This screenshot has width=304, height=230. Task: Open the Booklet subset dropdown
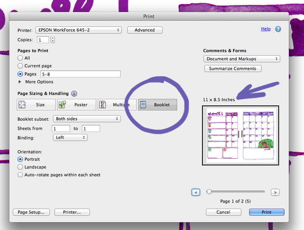pyautogui.click(x=87, y=119)
